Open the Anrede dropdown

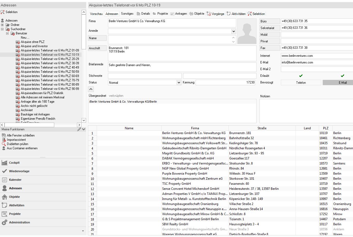(234, 31)
